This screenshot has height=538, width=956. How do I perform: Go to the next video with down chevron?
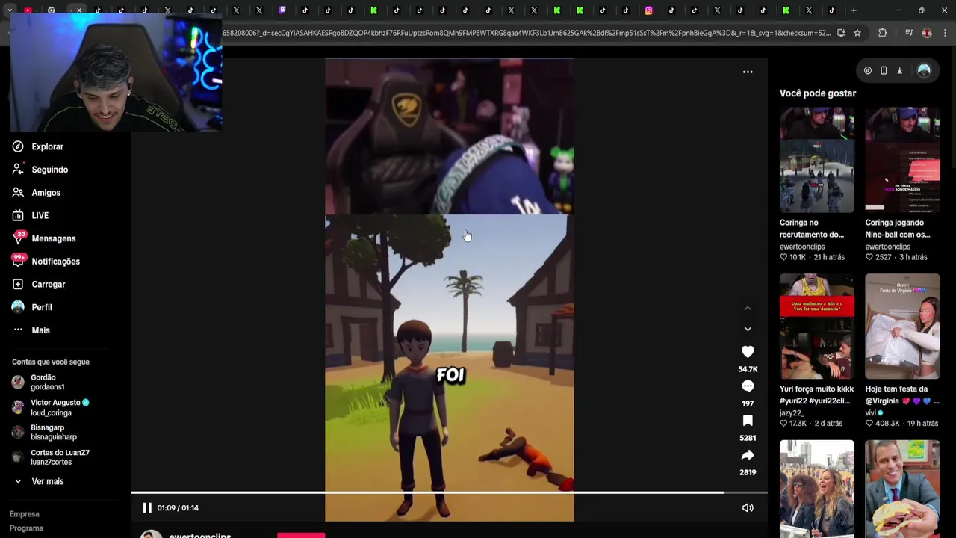[x=748, y=329]
